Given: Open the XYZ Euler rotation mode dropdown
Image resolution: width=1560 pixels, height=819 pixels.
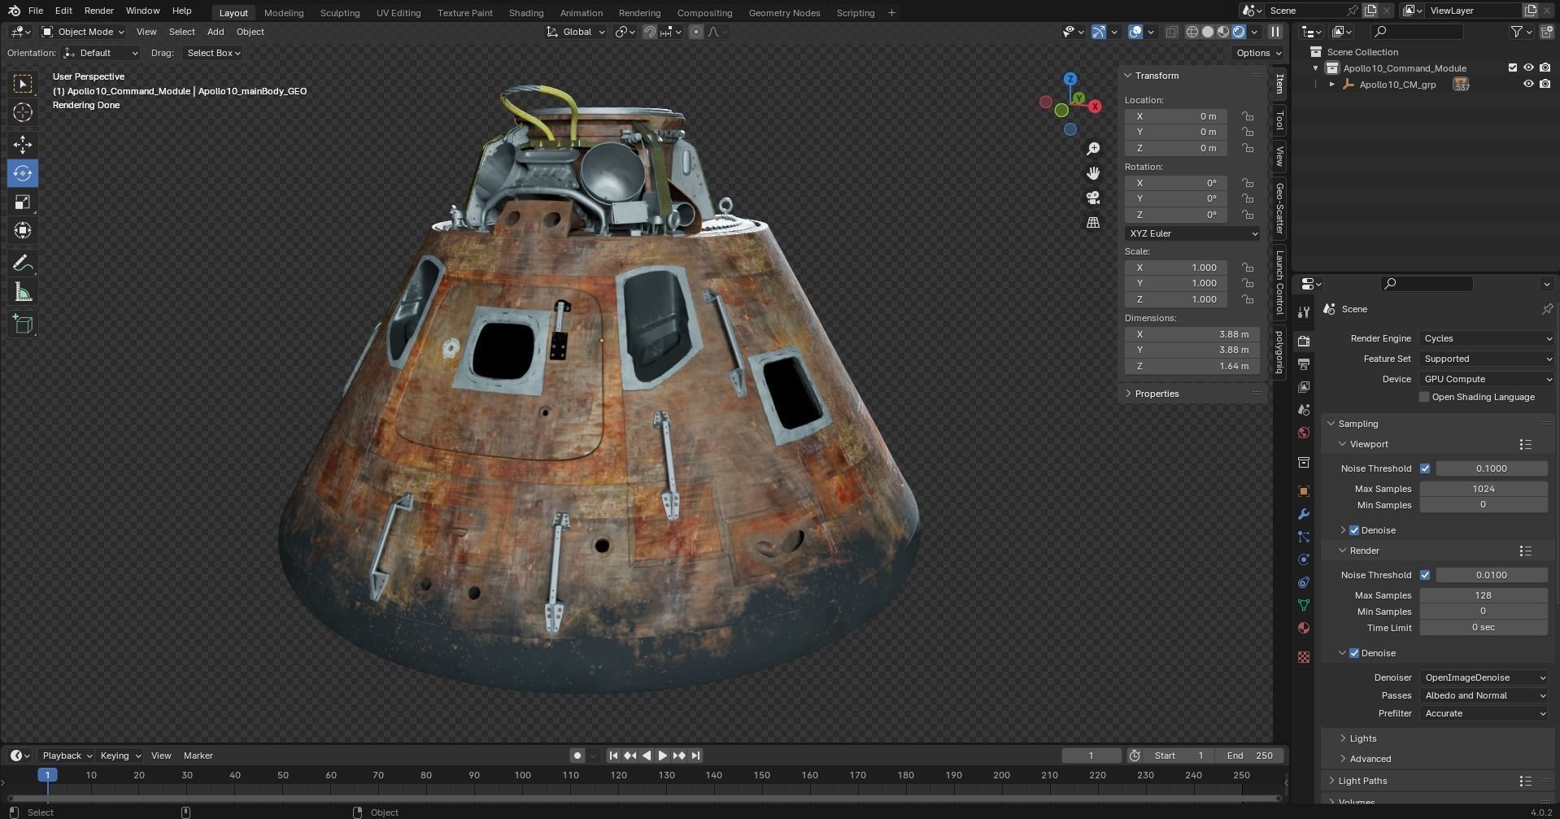Looking at the screenshot, I should 1193,233.
